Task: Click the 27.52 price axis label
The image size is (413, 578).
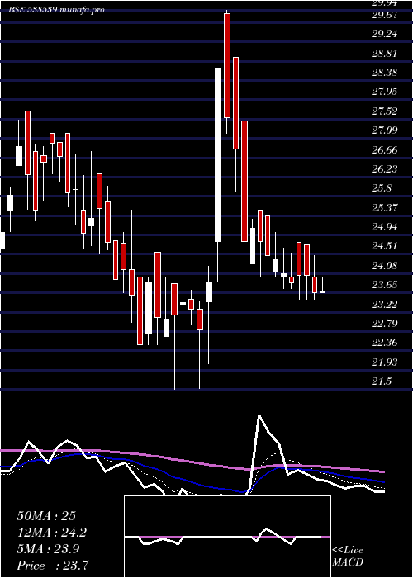Action: (385, 111)
